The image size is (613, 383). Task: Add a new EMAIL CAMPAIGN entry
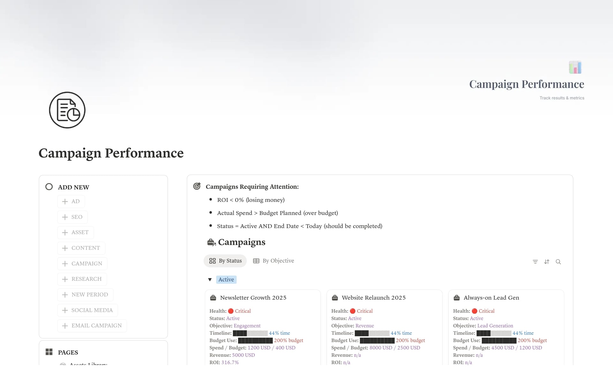click(x=92, y=326)
